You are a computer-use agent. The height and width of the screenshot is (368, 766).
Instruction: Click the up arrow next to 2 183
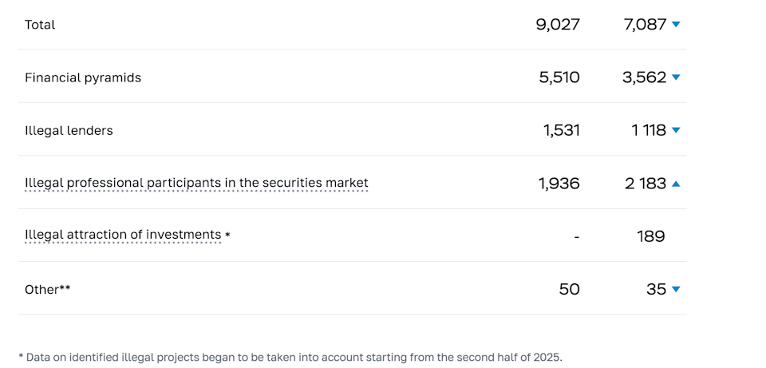pos(676,184)
